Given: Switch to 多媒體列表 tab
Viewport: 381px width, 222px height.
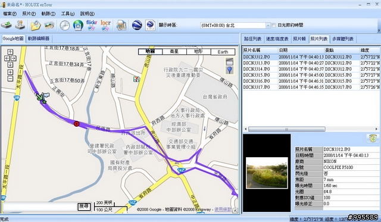Looking at the screenshot, I should point(343,39).
